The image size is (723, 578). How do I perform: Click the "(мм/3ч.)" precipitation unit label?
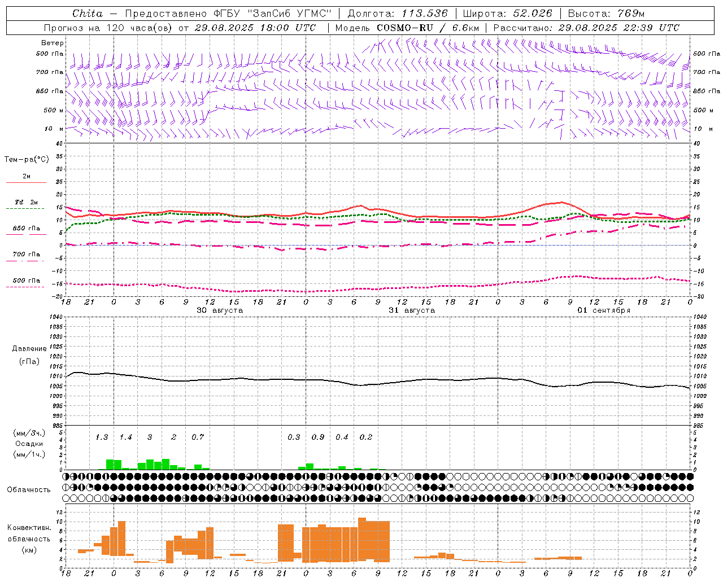click(x=29, y=433)
